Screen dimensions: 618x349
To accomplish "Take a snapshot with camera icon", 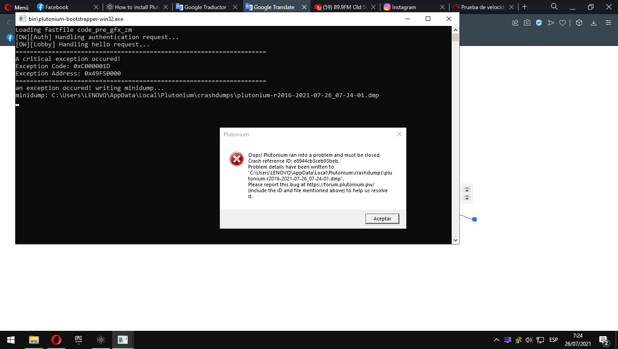I will click(527, 23).
